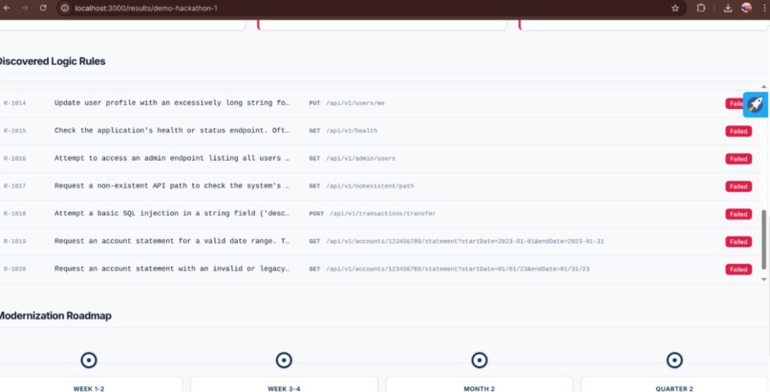Click Failed badge on rule R-1017
770x392 pixels.
(738, 186)
